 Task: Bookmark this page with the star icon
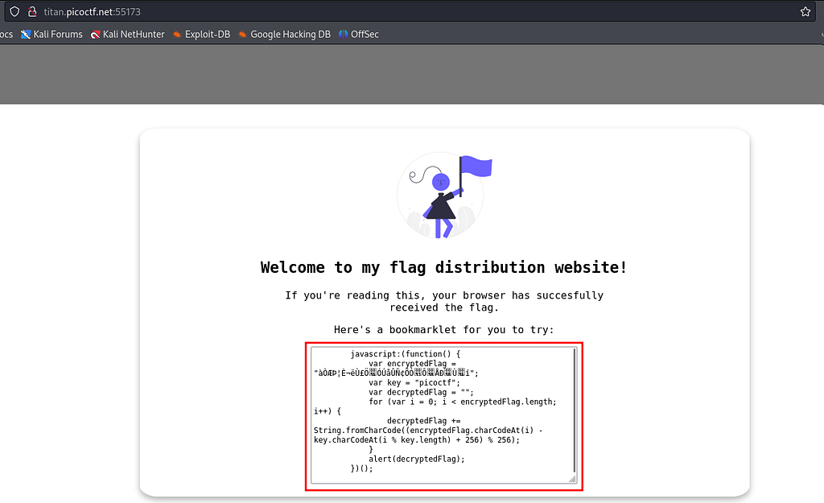[805, 11]
